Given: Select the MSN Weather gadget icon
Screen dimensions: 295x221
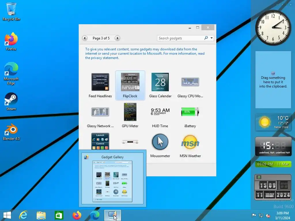Looking at the screenshot, I should 190,142.
